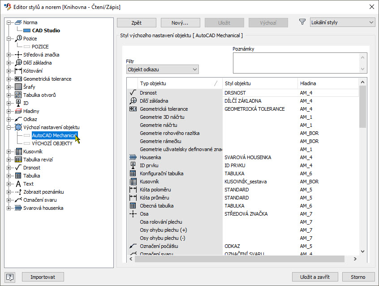Select the Kótování dimension icon in tree
Image resolution: width=379 pixels, height=286 pixels.
tap(18, 71)
